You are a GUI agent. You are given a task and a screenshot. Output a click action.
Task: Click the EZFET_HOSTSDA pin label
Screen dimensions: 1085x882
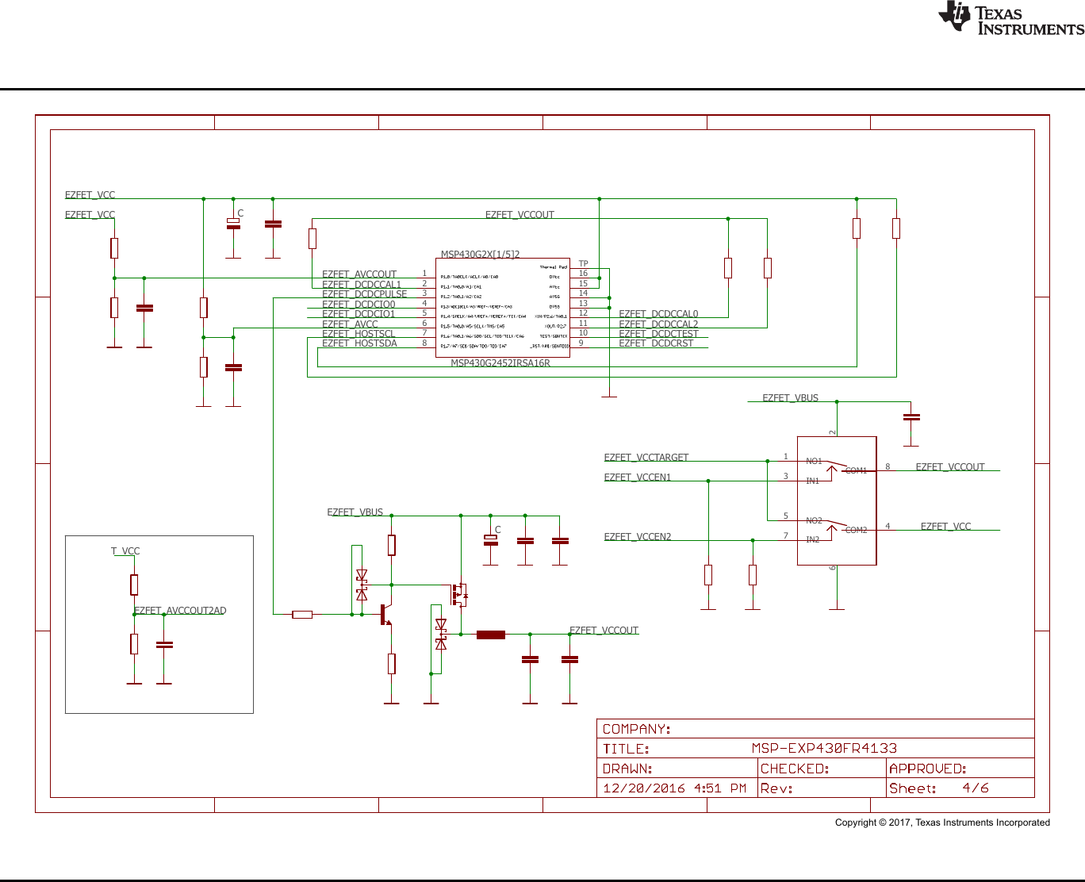(359, 343)
